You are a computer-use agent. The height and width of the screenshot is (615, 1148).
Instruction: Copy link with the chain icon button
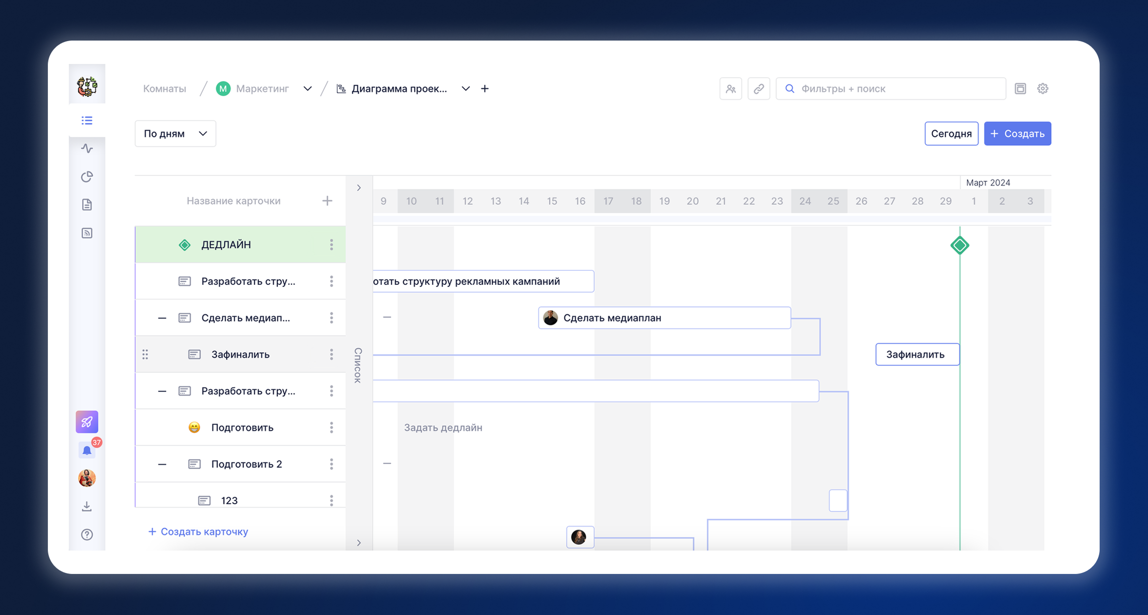tap(759, 88)
